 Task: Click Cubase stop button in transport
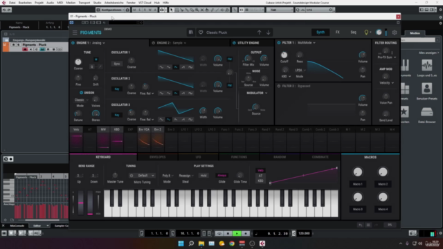228,234
